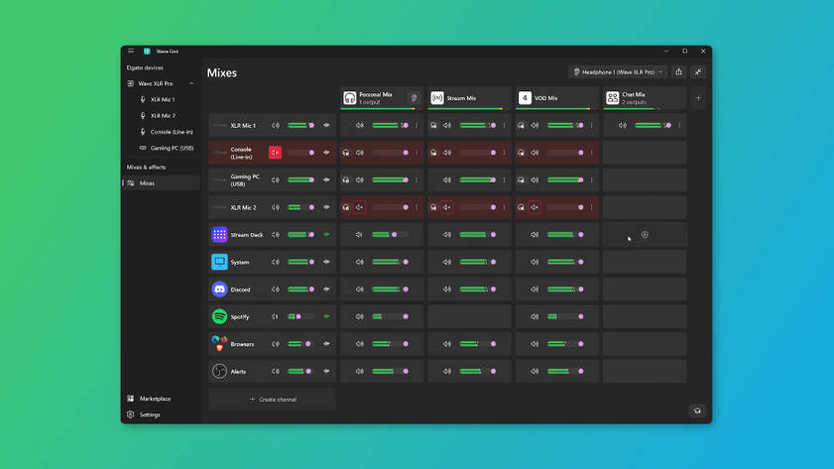
Task: Click the Discord channel icon
Action: click(x=219, y=290)
